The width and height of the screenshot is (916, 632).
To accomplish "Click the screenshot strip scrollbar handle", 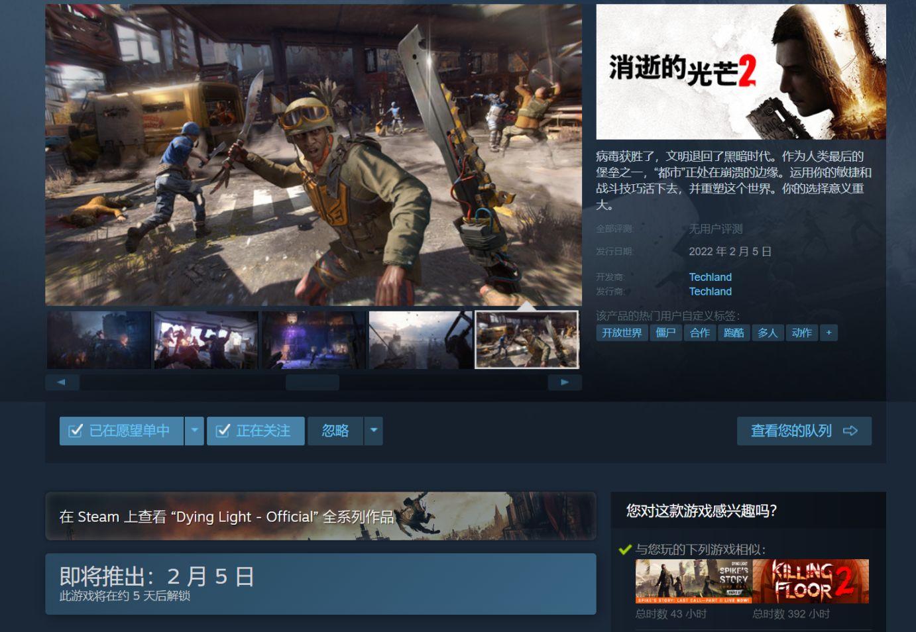I will pos(312,382).
